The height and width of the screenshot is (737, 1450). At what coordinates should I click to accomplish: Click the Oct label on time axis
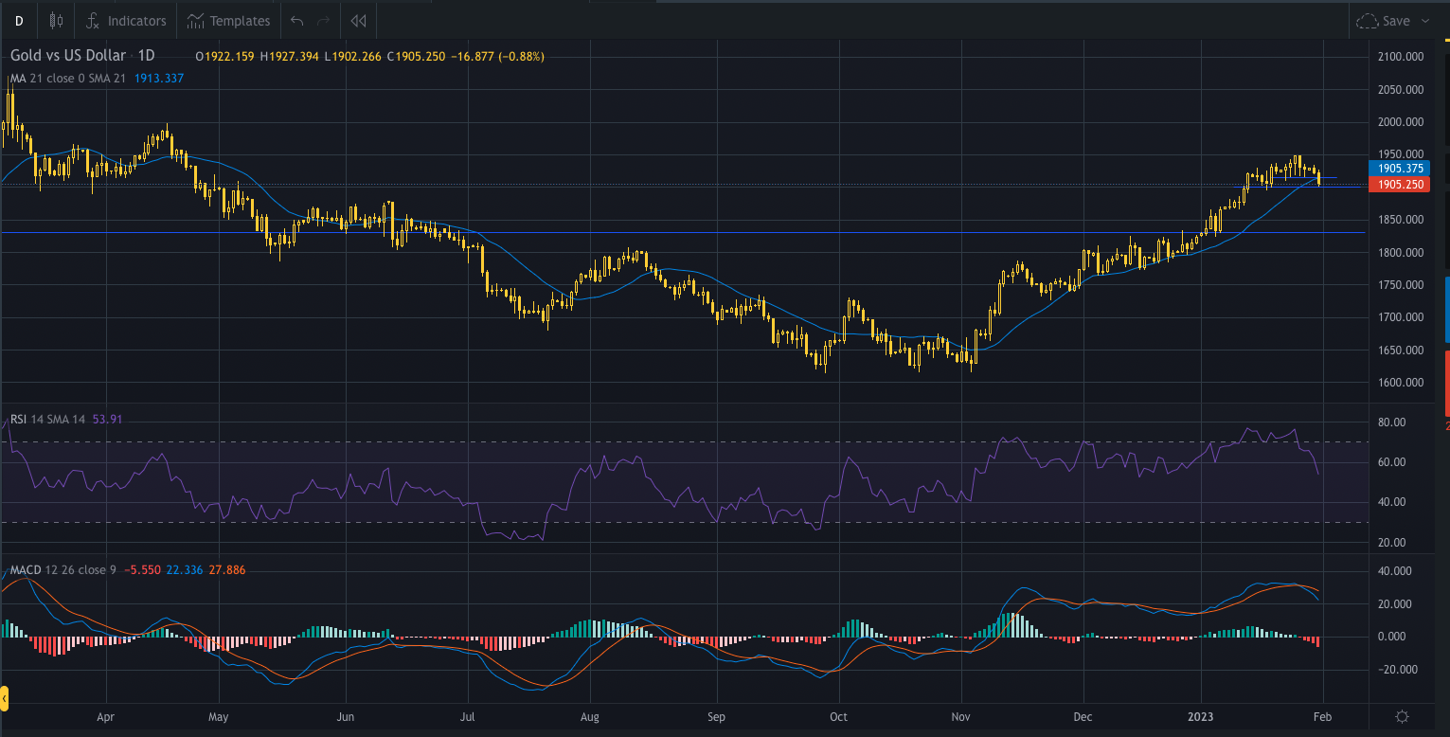coord(838,717)
